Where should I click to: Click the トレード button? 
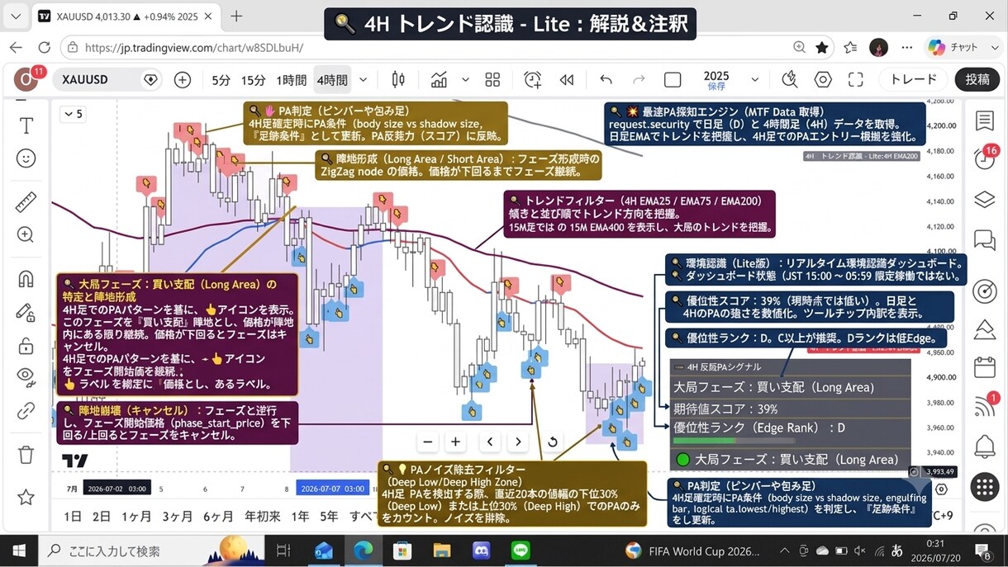913,79
